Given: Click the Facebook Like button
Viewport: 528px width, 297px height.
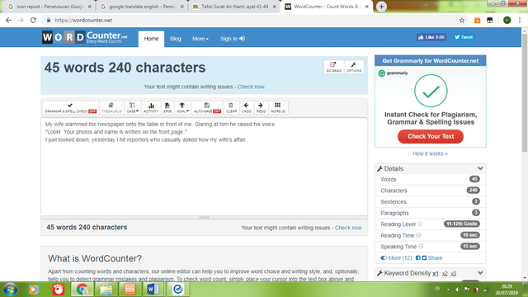Looking at the screenshot, I should click(x=431, y=37).
